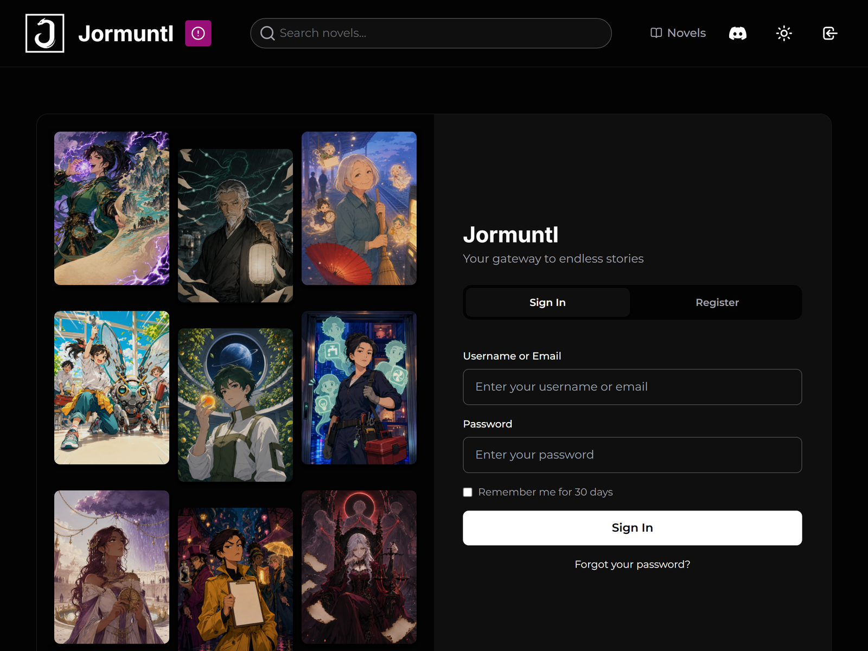Open the purple-haired lady cover
Viewport: 868px width, 651px height.
[112, 567]
